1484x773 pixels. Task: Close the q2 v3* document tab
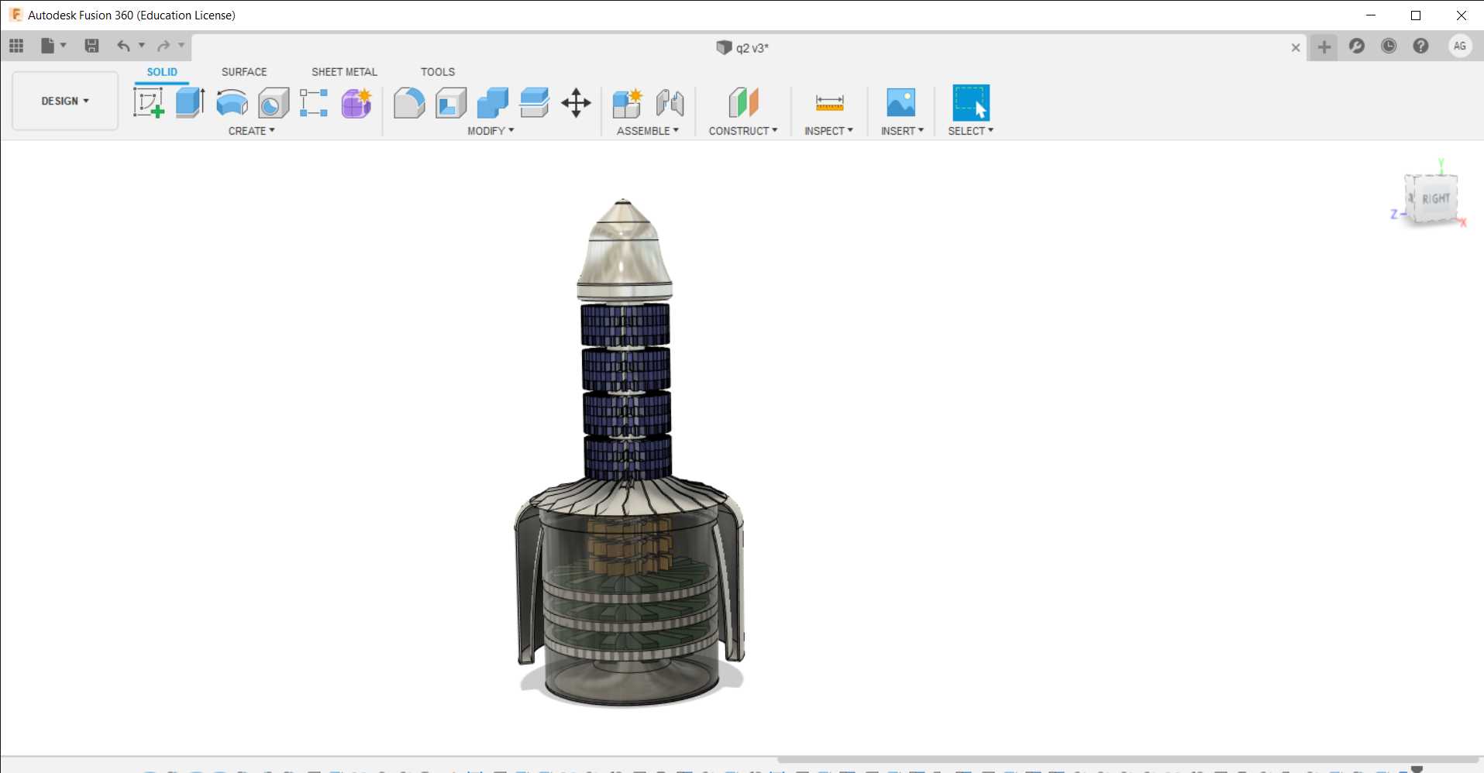(x=1296, y=47)
